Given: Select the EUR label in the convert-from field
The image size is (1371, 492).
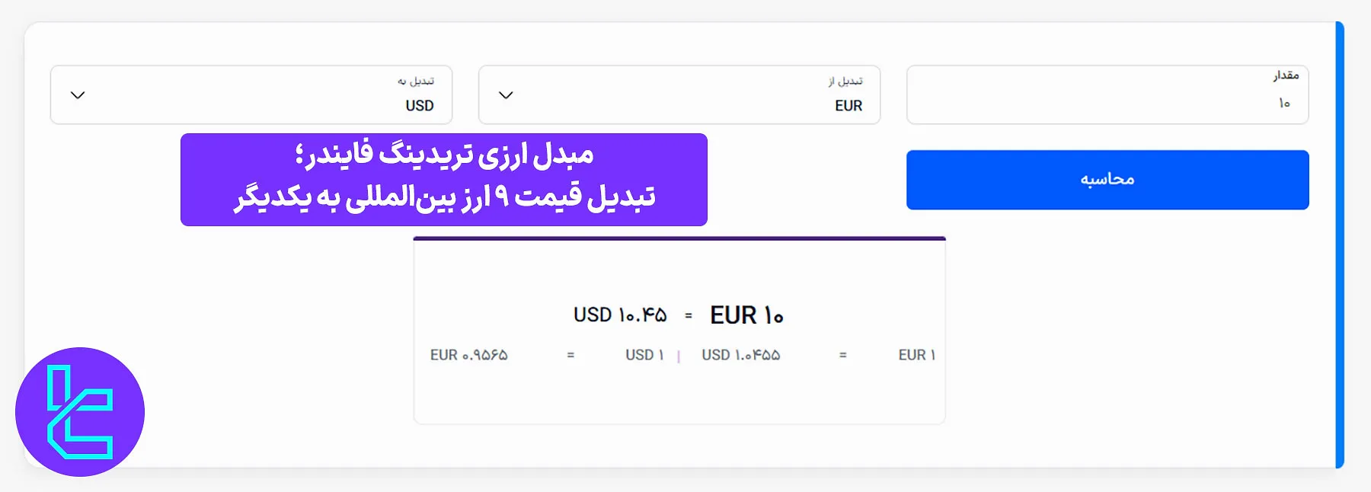Looking at the screenshot, I should [x=848, y=106].
